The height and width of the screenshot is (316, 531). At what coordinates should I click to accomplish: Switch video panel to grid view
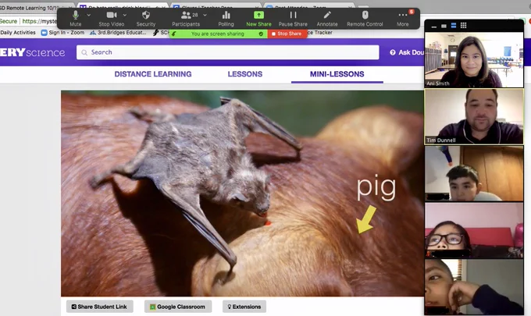click(464, 26)
